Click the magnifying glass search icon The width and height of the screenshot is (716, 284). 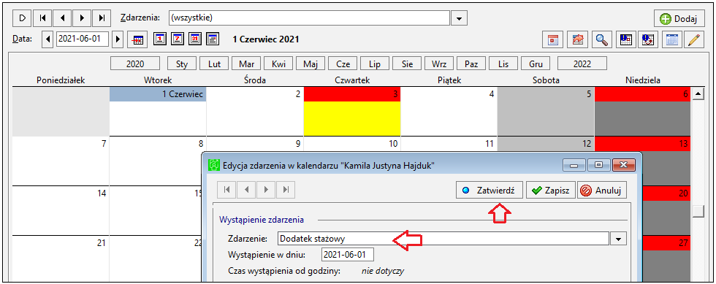(603, 39)
